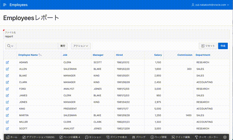Focus the report search input field
This screenshot has height=140, width=233.
(x=37, y=46)
